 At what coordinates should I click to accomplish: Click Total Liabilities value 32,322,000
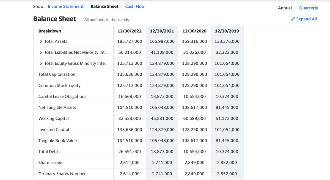pos(227,52)
